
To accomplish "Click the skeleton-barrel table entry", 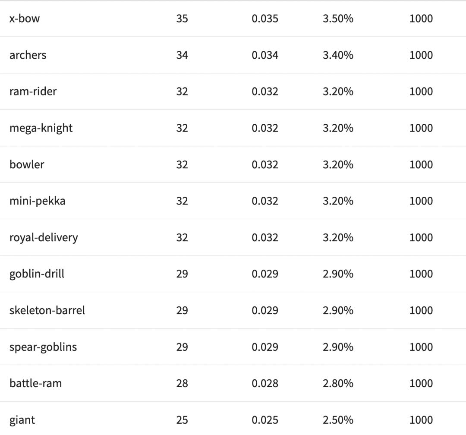I will pyautogui.click(x=47, y=310).
